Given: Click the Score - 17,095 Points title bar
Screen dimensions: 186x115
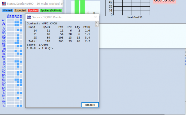Looking at the screenshot, I should pyautogui.click(x=62, y=17).
